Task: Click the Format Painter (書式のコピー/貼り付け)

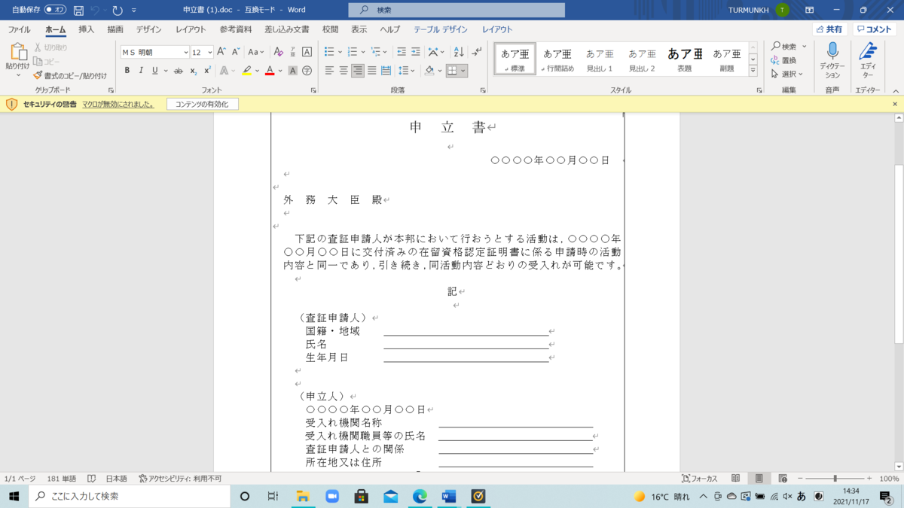Action: pyautogui.click(x=69, y=75)
